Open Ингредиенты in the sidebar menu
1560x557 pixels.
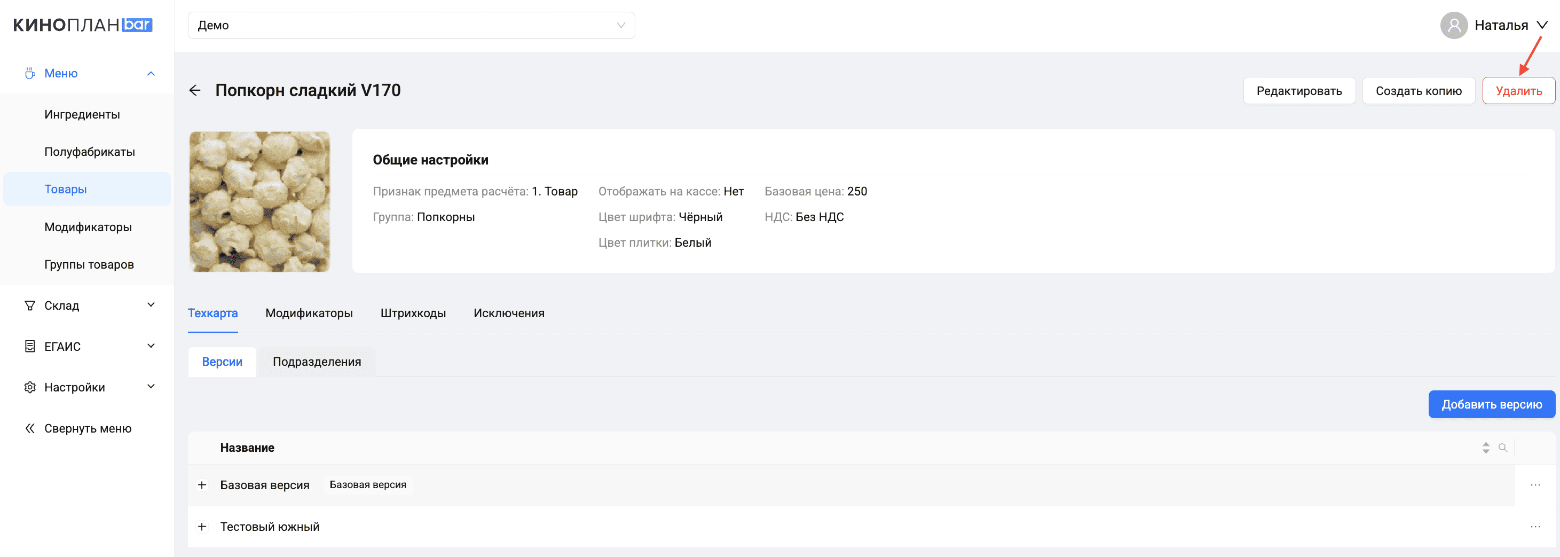[82, 115]
